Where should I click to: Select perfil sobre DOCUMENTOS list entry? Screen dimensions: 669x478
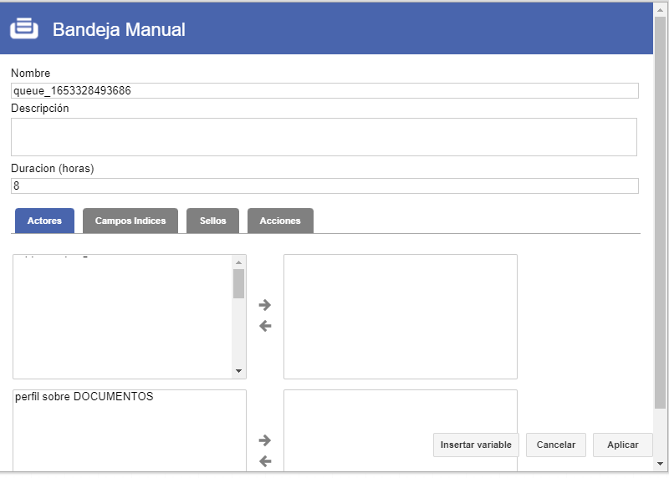tap(84, 397)
